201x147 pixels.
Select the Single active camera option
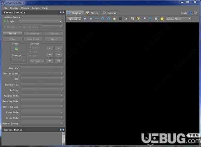pyautogui.click(x=5, y=21)
